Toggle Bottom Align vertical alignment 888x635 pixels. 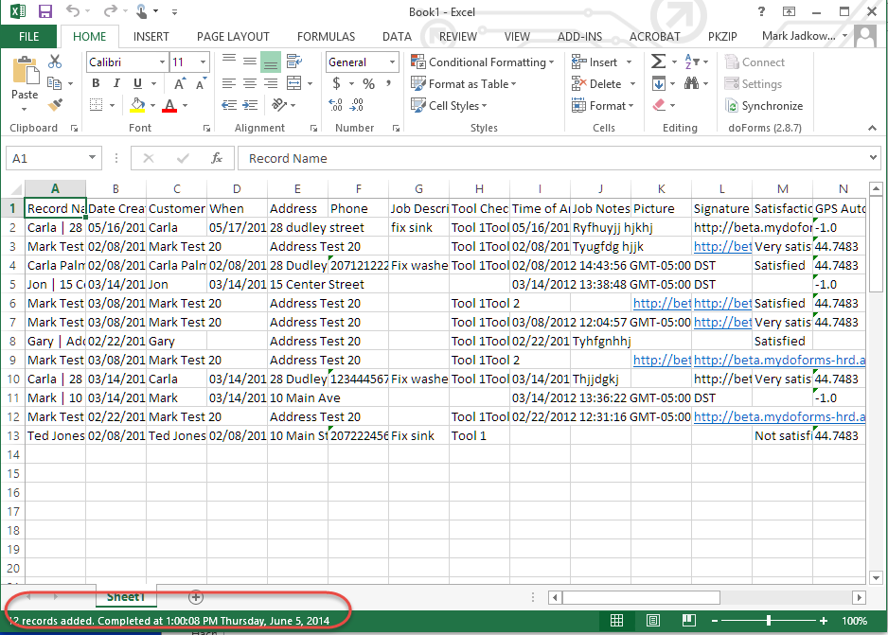pyautogui.click(x=271, y=62)
